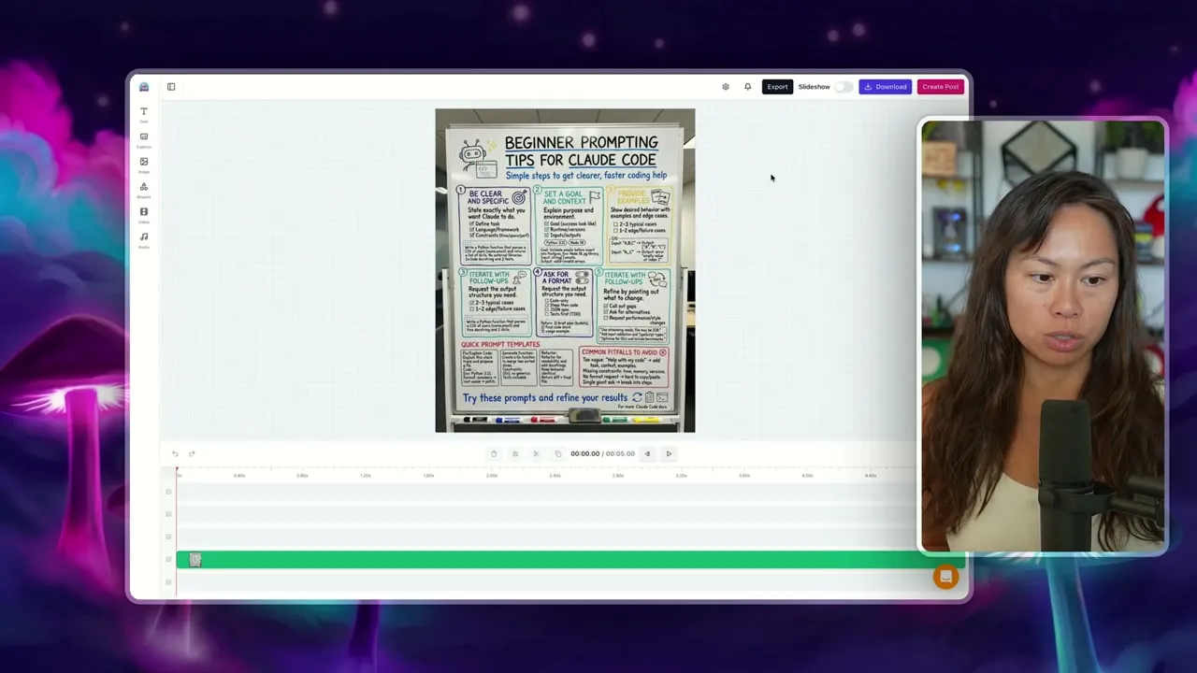Toggle the sidebar panel icon
This screenshot has width=1197, height=673.
coord(171,87)
